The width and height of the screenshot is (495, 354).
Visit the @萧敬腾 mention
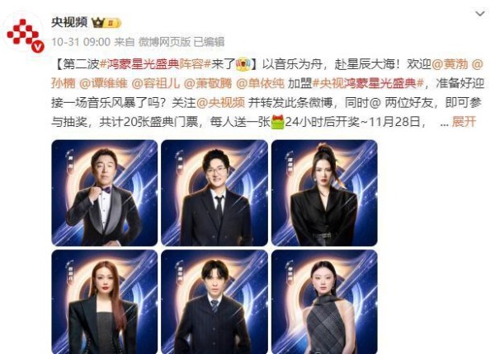click(207, 83)
